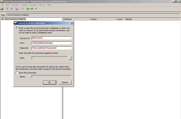Close the Connect to Active Directory dialog

tap(72, 23)
